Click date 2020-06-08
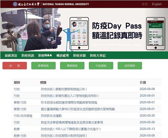The height and width of the screenshot is (138, 168). click(147, 89)
